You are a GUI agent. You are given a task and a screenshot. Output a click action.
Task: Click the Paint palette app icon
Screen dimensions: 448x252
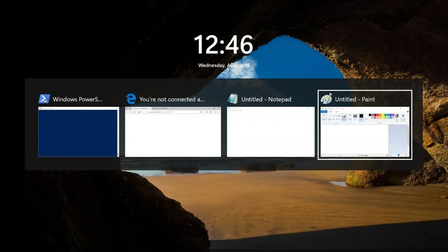click(326, 99)
